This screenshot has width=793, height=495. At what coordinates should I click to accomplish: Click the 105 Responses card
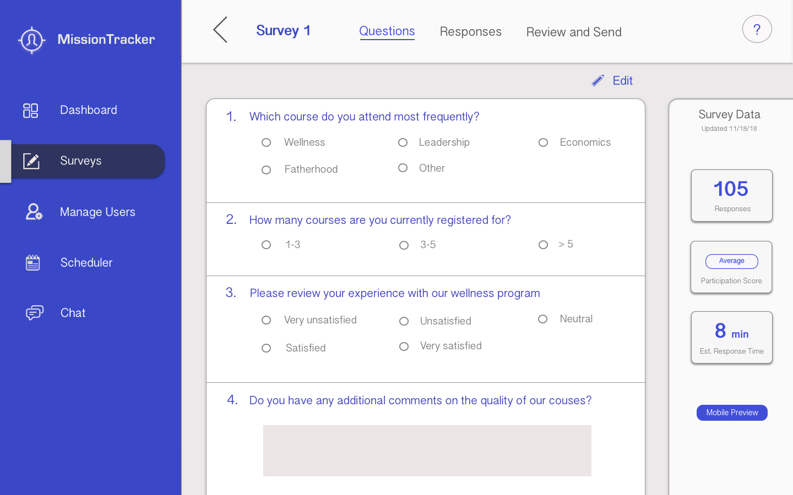pyautogui.click(x=731, y=195)
